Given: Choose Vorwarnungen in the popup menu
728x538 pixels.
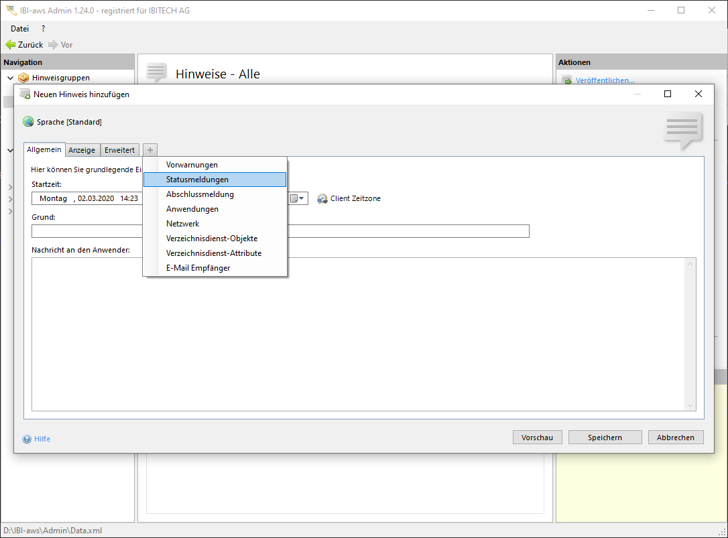Looking at the screenshot, I should click(x=192, y=165).
